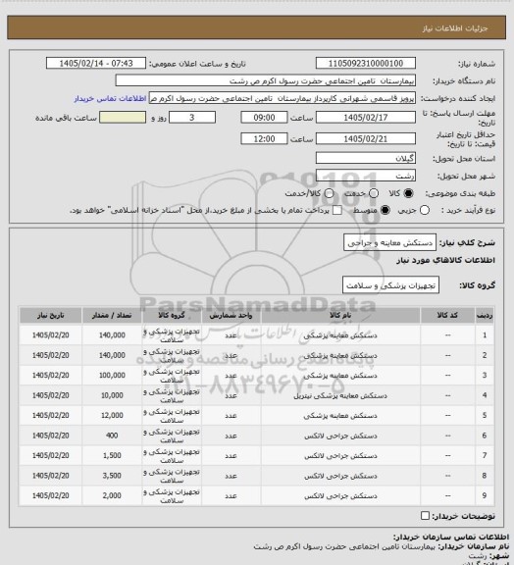Viewport: 514px width, 565px height.
Task: Click item name in row 1
Action: point(340,335)
